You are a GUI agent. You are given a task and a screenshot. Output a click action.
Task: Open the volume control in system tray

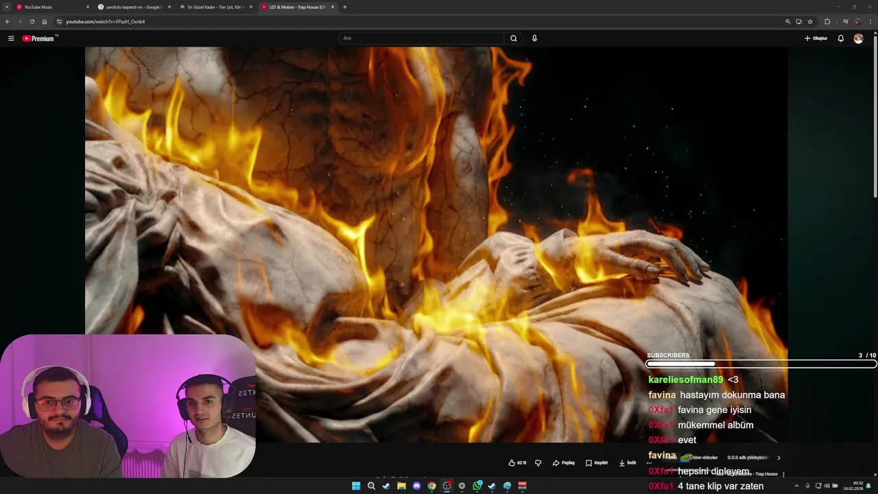(827, 486)
